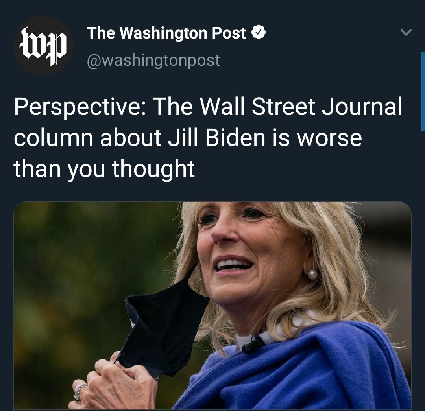Click the verified checkmark badge
Screen dimensions: 425x411
point(259,33)
